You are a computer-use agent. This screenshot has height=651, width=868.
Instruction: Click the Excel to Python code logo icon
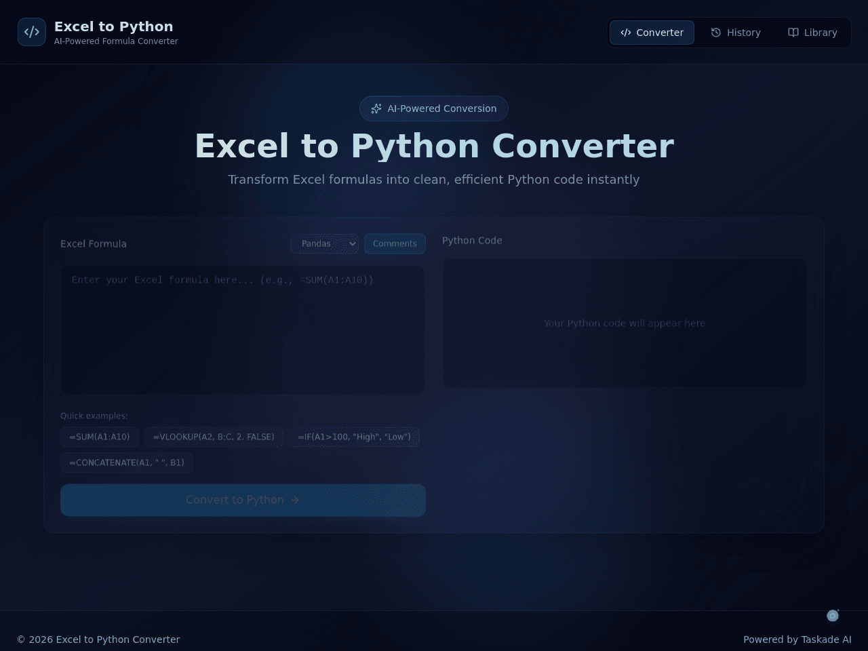point(32,32)
